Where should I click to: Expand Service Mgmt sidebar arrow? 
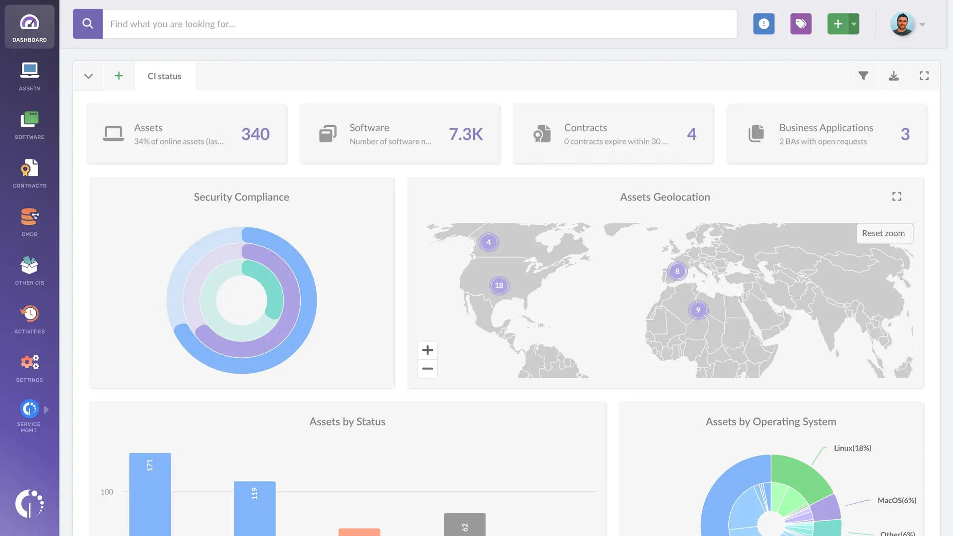tap(46, 410)
